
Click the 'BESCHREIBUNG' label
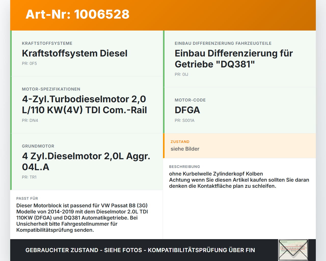[x=185, y=167]
